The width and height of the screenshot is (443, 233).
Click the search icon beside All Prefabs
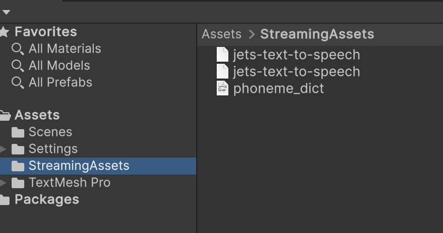tap(18, 83)
